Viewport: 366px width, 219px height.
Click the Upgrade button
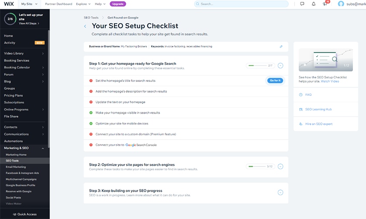[x=118, y=4]
